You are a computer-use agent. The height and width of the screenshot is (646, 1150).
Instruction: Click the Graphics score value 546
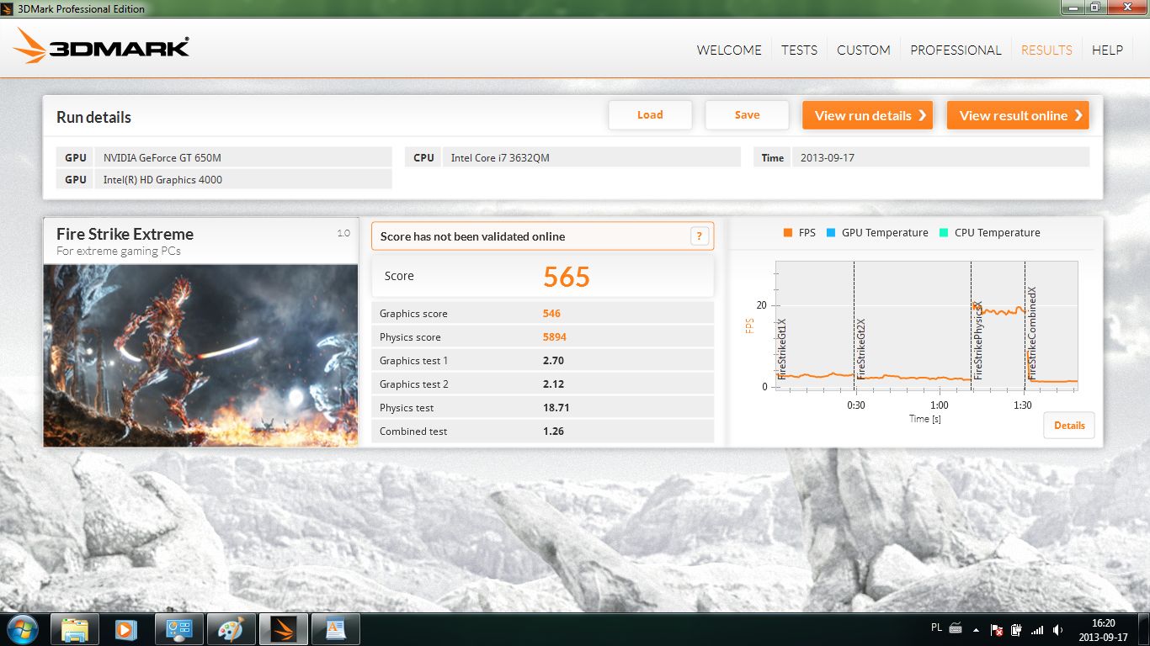(x=551, y=314)
